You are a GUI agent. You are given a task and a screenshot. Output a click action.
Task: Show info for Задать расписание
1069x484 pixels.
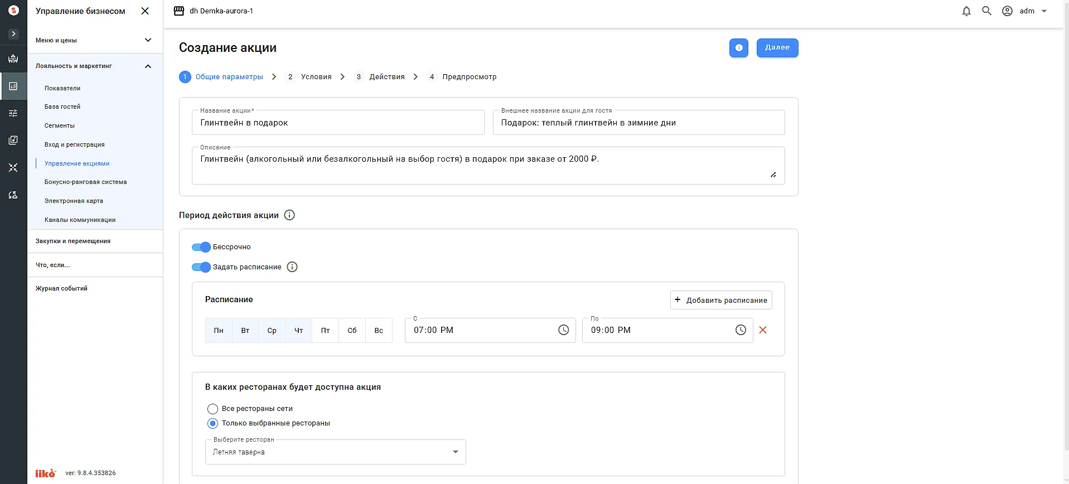(x=292, y=267)
